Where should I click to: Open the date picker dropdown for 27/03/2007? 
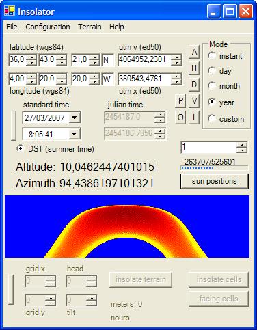click(x=74, y=118)
